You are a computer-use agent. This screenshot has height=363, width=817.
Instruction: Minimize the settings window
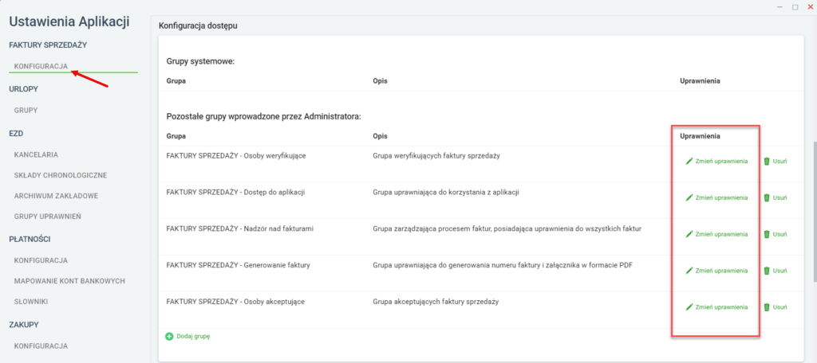pos(780,6)
